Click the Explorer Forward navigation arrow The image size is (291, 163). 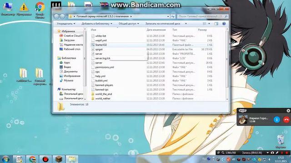tap(63, 16)
